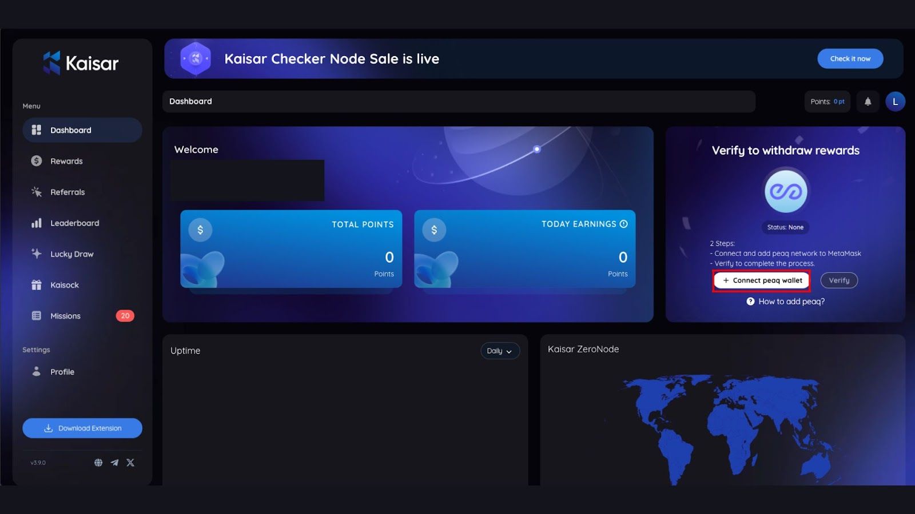Click the Dashboard grid icon
Screen dimensions: 915x514
pyautogui.click(x=37, y=130)
